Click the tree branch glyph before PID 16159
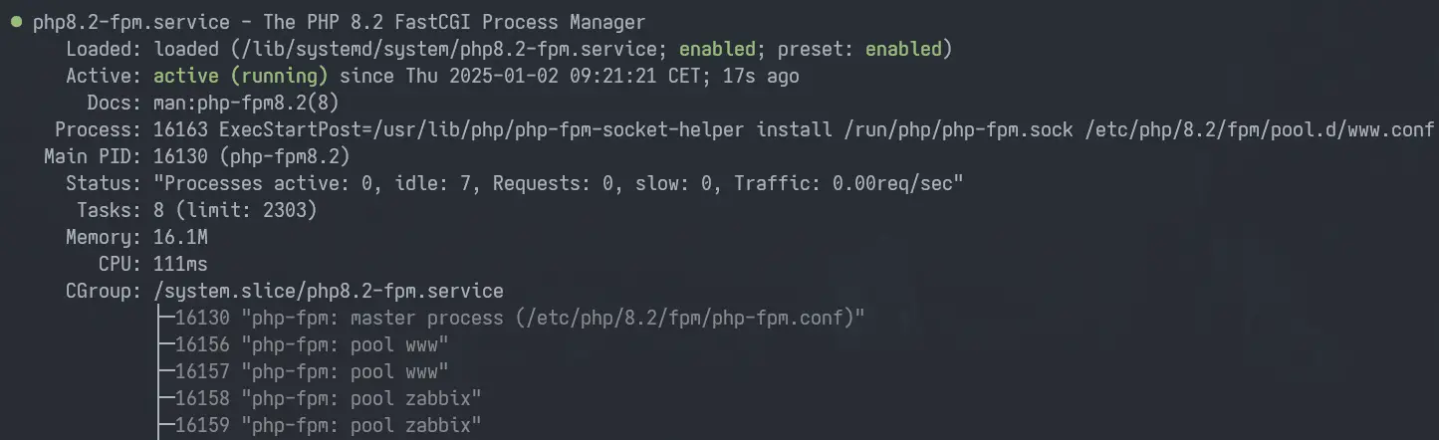Image resolution: width=1439 pixels, height=440 pixels. tap(164, 425)
